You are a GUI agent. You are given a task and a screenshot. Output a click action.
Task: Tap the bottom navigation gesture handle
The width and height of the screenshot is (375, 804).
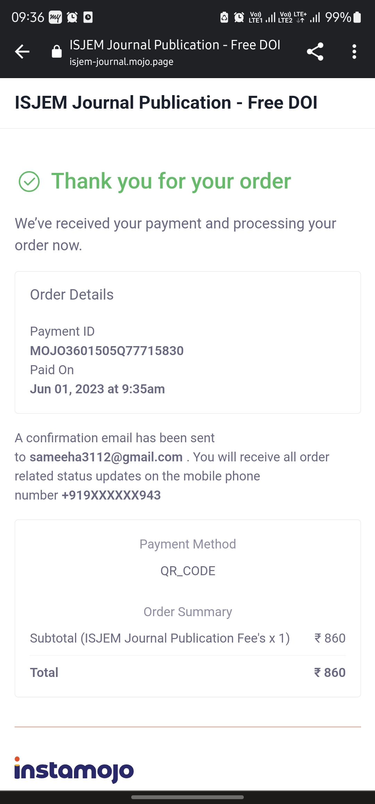tap(187, 797)
